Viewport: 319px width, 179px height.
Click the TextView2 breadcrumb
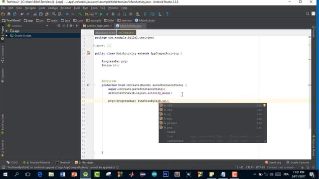11,20
